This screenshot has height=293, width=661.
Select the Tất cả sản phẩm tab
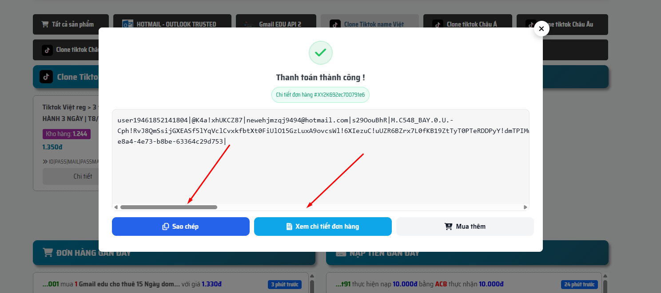[x=71, y=24]
